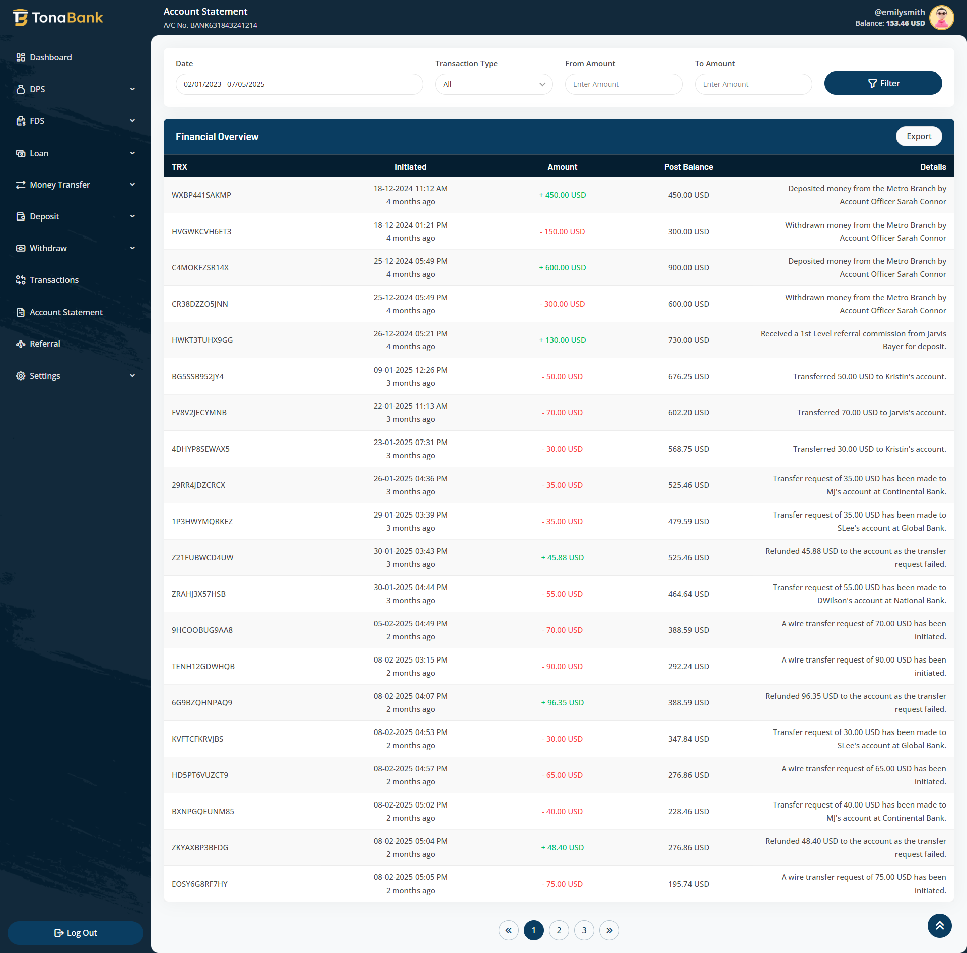Screen dimensions: 967x953
Task: Expand the Settings sidebar section
Action: pyautogui.click(x=76, y=376)
